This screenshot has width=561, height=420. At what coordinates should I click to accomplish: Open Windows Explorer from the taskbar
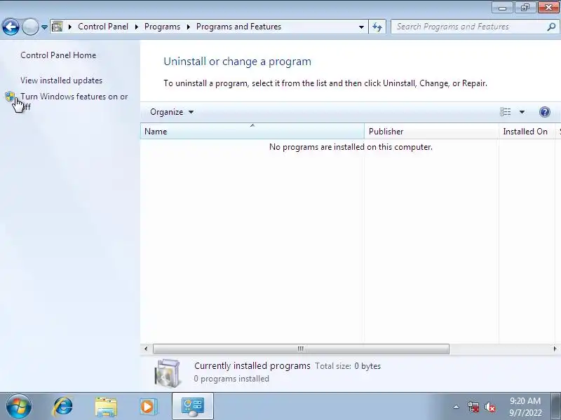pos(106,407)
